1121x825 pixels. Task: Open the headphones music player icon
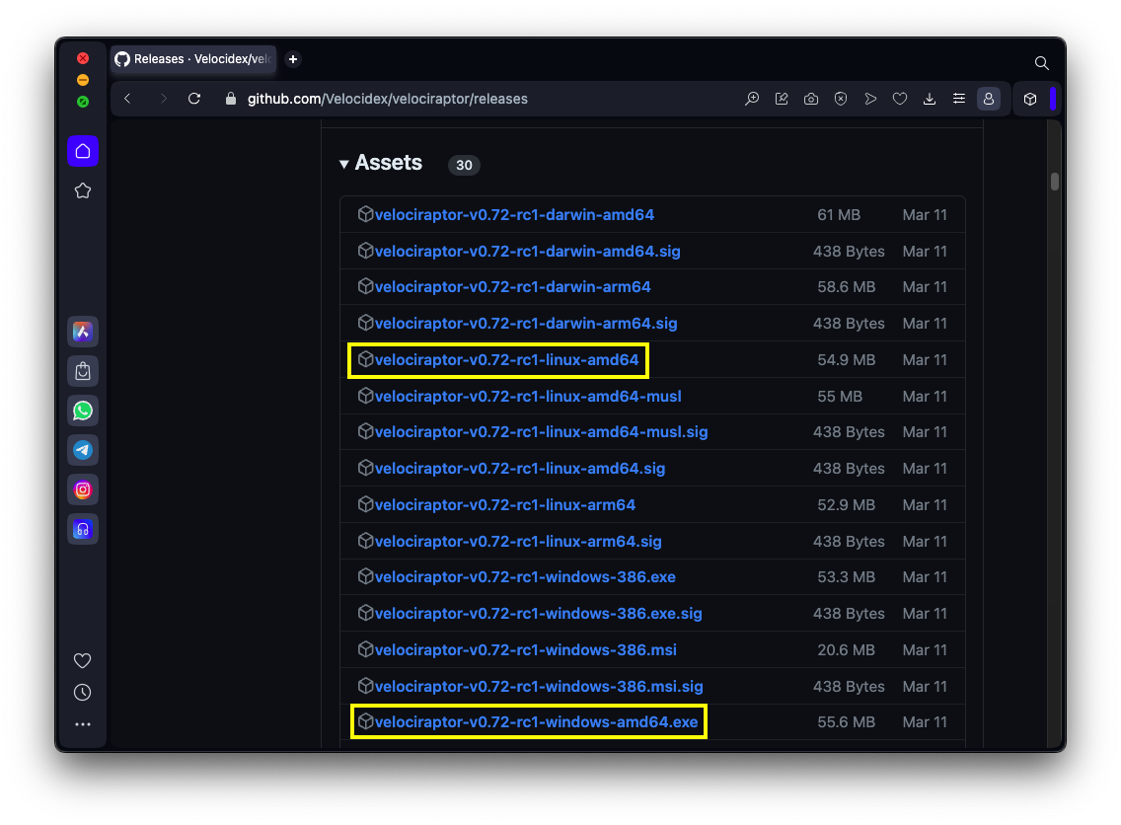point(83,529)
